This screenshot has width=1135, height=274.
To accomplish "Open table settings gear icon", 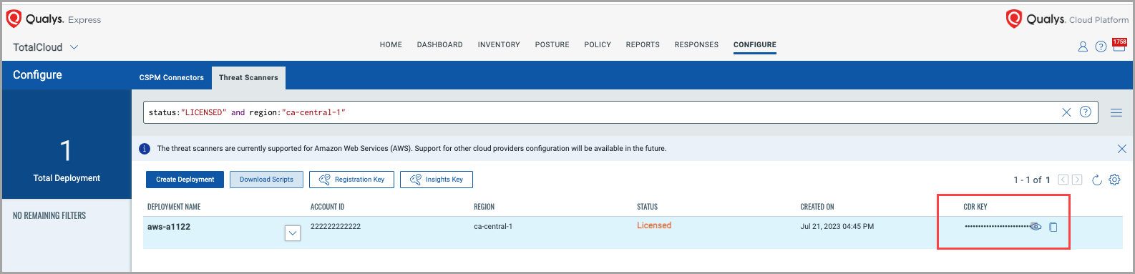I will pyautogui.click(x=1114, y=180).
